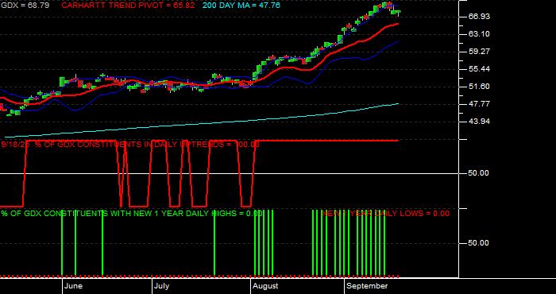Click the GDX = 68.79 price label
The height and width of the screenshot is (294, 556).
pyautogui.click(x=25, y=6)
